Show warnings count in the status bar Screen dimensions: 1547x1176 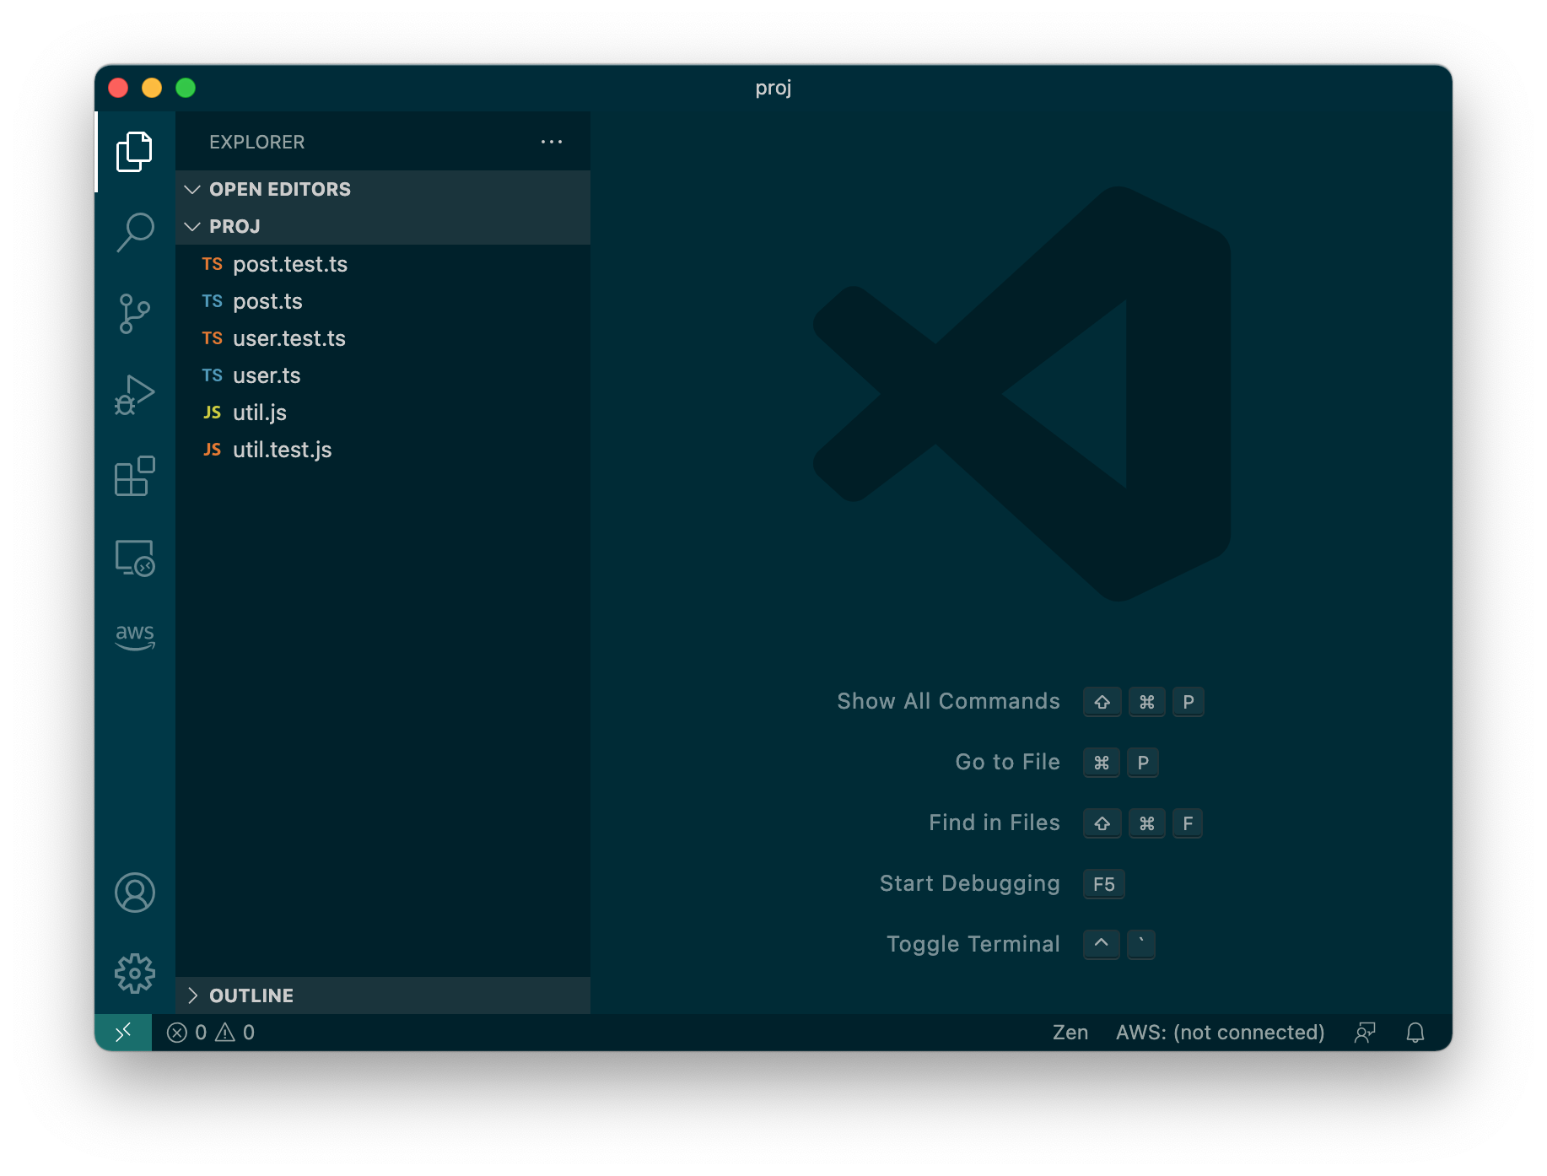[235, 1033]
